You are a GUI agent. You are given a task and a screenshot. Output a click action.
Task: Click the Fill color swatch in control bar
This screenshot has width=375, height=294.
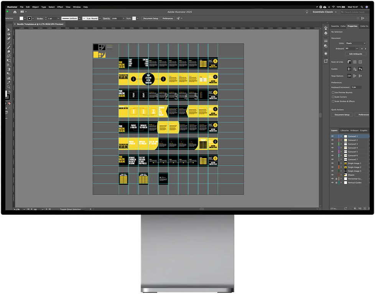coord(22,18)
